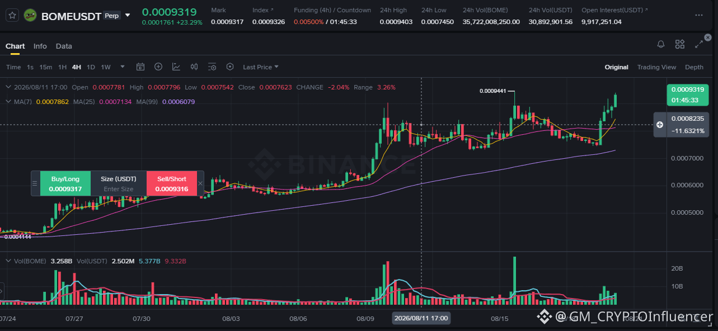
Task: Open the BOMEUSDT pair selector dropdown
Action: point(128,16)
